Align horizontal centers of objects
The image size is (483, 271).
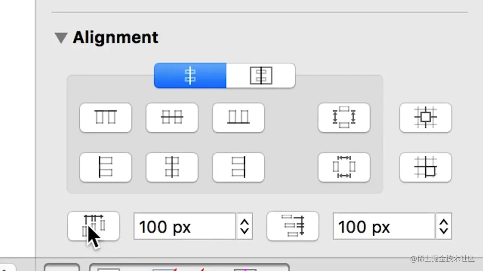172,167
